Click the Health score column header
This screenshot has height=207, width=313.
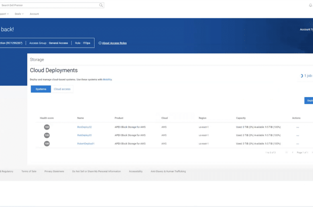click(x=47, y=118)
